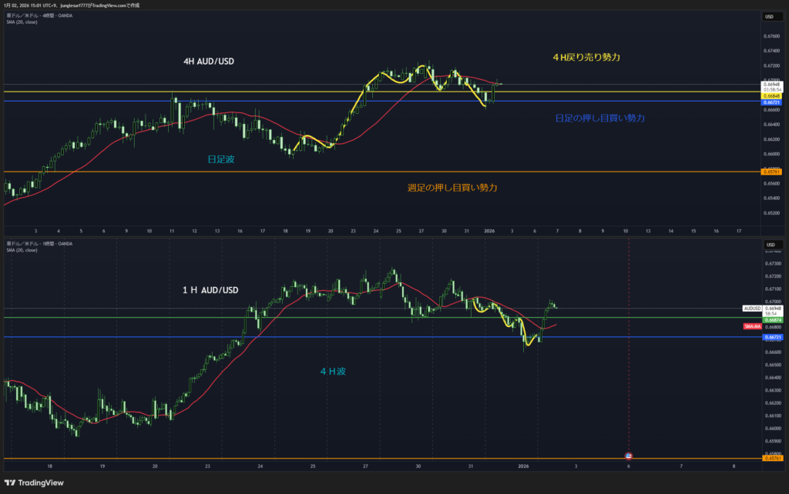Screen dimensions: 789x494
Task: Click the red SMA:MA indicator label
Action: point(752,327)
